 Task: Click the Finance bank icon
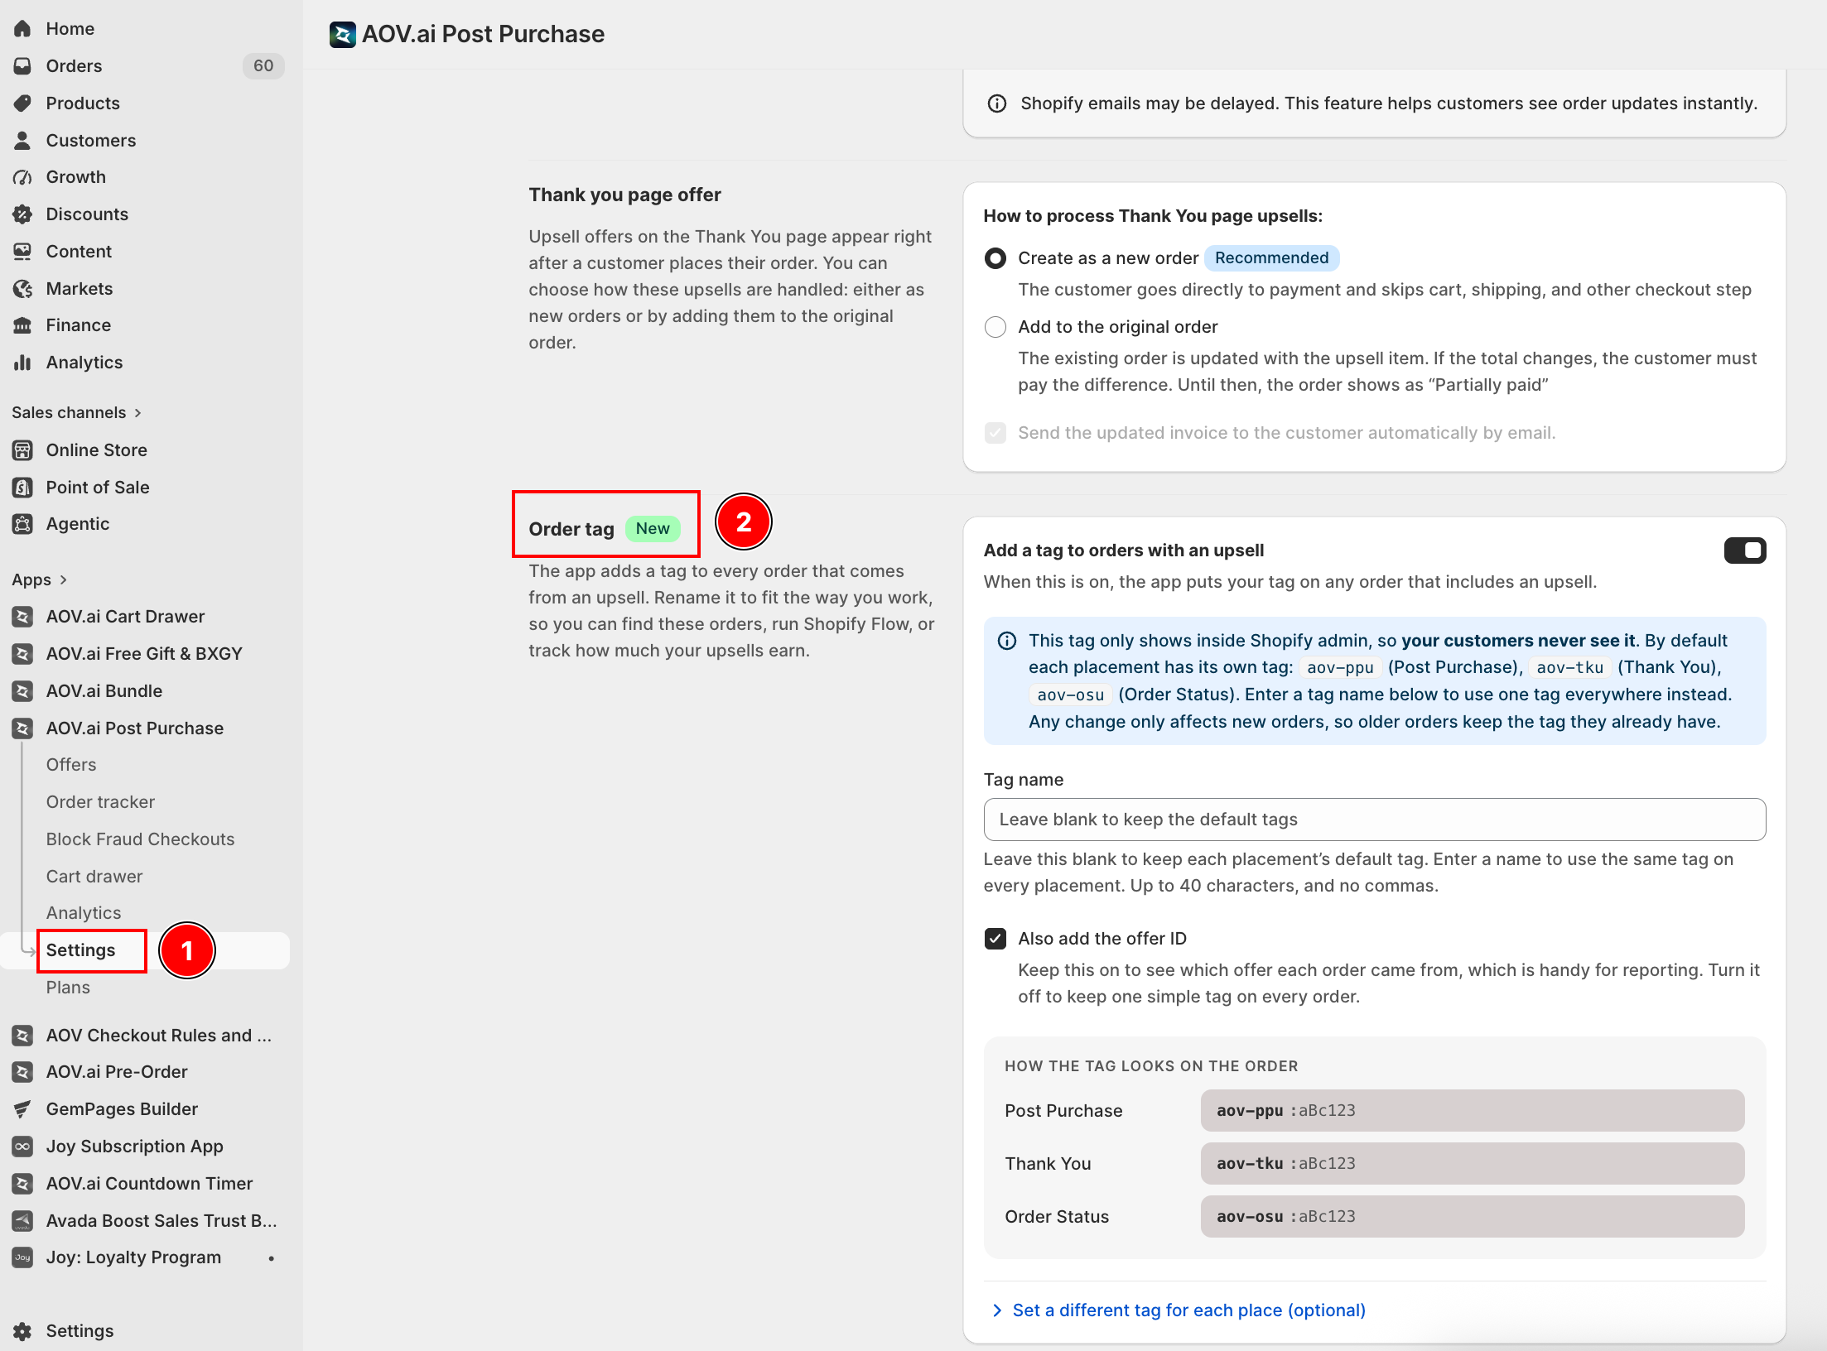click(22, 325)
